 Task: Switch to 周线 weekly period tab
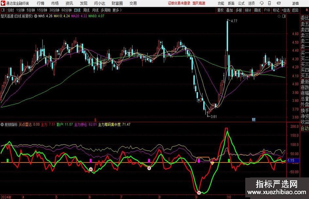coord(86,10)
